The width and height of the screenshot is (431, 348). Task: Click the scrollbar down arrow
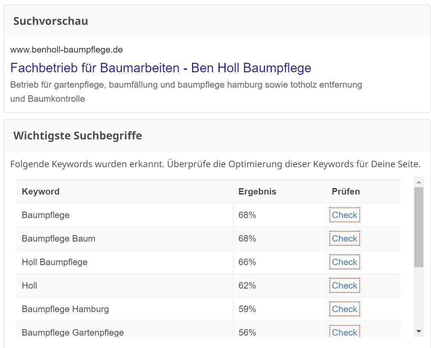[x=419, y=331]
